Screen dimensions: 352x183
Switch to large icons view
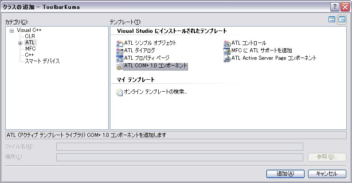(x=332, y=19)
